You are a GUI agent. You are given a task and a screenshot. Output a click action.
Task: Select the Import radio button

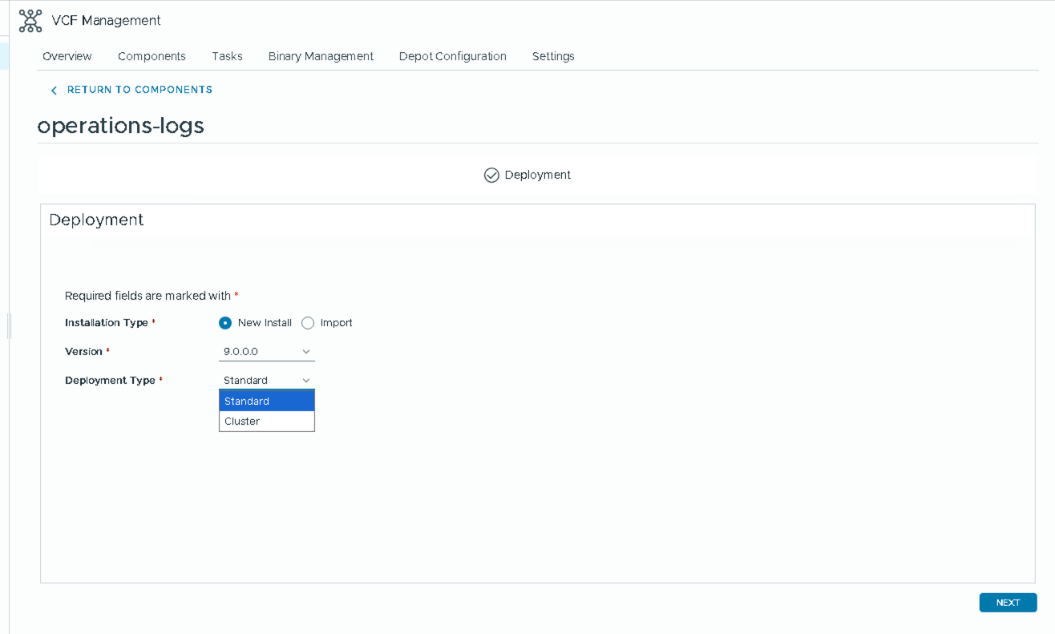[308, 323]
